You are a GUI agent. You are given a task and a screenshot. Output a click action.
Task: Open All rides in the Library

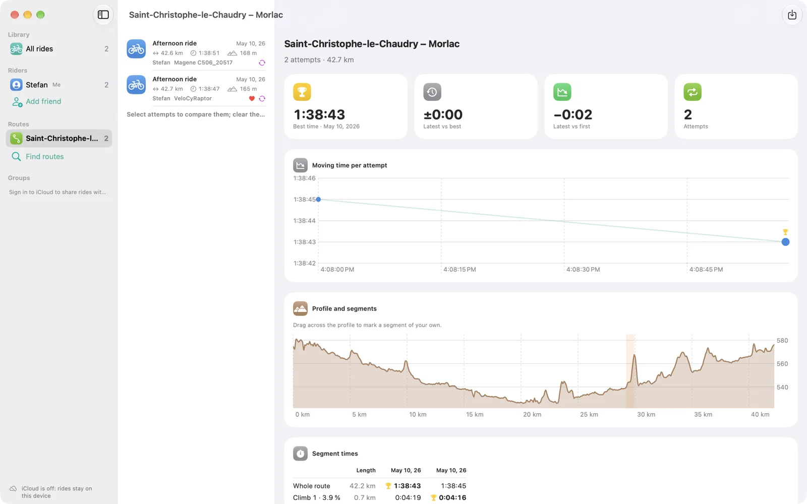59,49
